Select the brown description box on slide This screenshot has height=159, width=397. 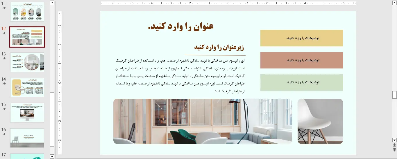tap(301, 60)
